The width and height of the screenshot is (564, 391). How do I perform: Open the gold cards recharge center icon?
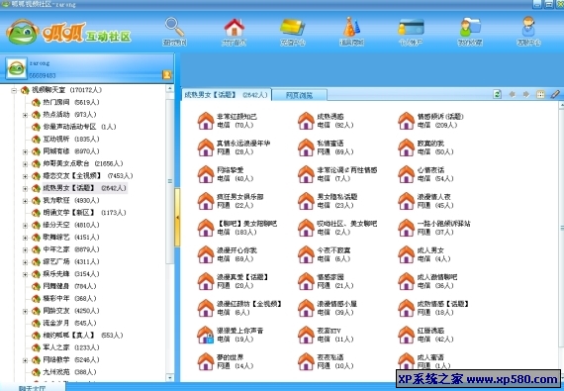[293, 28]
